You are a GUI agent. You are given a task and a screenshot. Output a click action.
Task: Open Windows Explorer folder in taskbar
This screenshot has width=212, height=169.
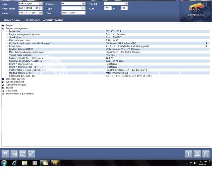[x=25, y=163]
